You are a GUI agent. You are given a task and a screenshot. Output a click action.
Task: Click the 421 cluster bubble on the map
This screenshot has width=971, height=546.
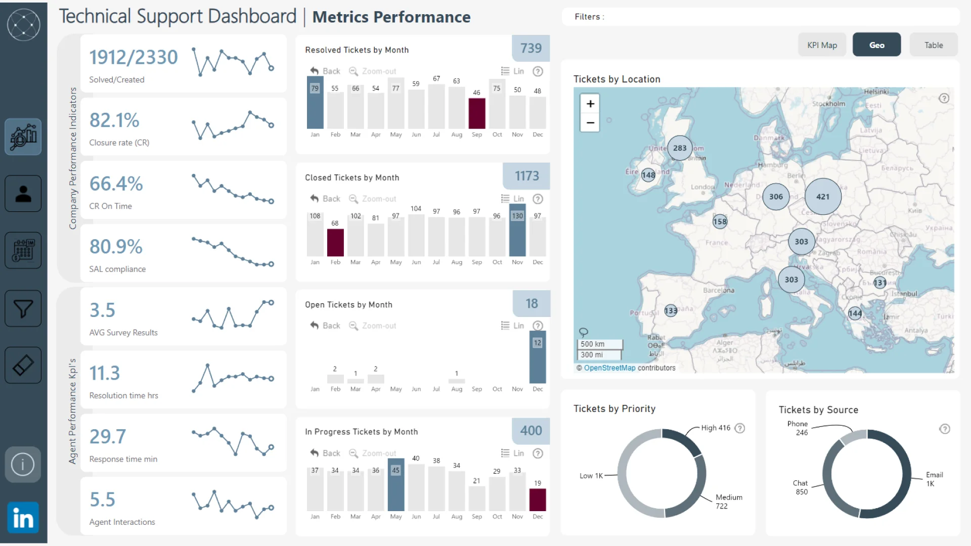(823, 197)
